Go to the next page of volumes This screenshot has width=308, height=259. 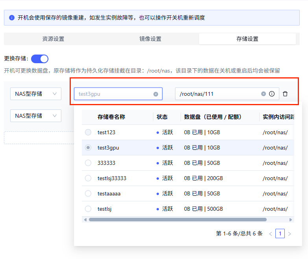(x=290, y=234)
